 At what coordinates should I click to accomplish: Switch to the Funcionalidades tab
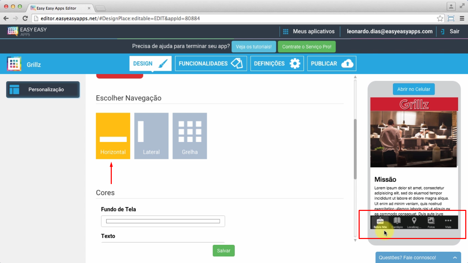coord(211,63)
